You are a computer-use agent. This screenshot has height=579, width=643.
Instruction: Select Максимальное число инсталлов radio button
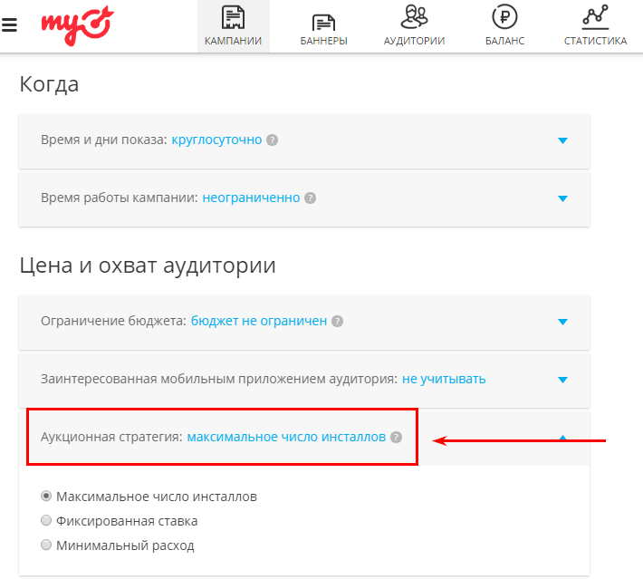46,497
